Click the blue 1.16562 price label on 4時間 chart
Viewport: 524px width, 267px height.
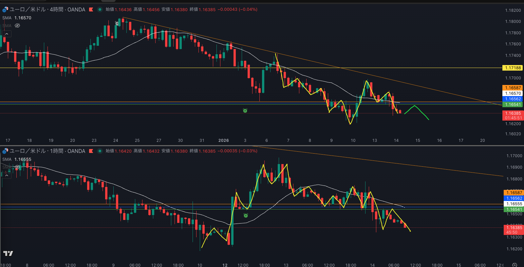(513, 99)
